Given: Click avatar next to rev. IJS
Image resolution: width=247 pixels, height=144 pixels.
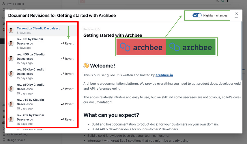Looking at the screenshot, I should 11,43.
